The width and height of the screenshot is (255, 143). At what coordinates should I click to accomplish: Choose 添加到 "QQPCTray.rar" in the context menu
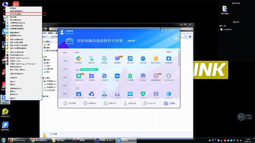[24, 58]
